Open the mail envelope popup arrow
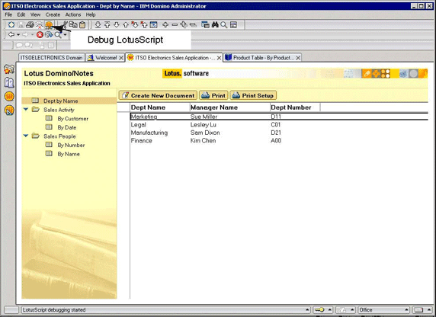The image size is (436, 317). [x=428, y=309]
